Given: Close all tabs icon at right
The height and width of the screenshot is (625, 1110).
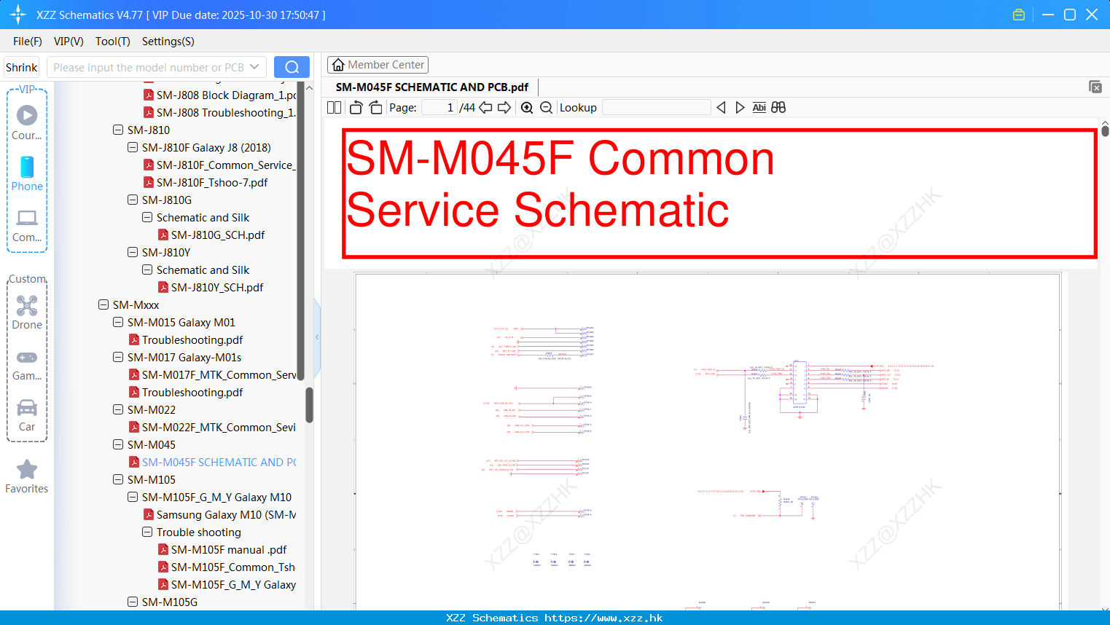Looking at the screenshot, I should tap(1095, 87).
